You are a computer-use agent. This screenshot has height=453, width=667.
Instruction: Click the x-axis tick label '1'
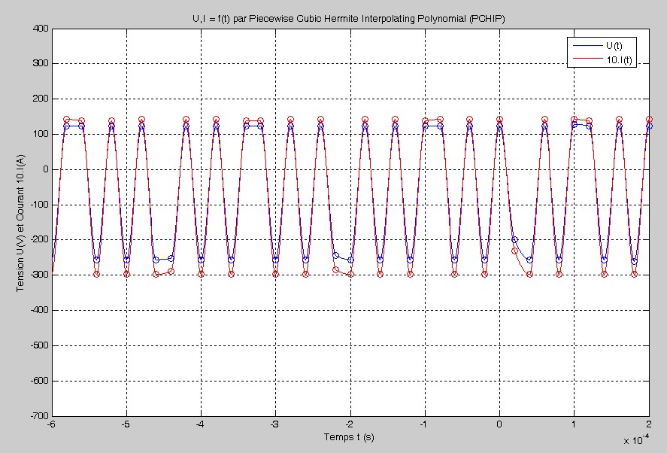click(575, 424)
